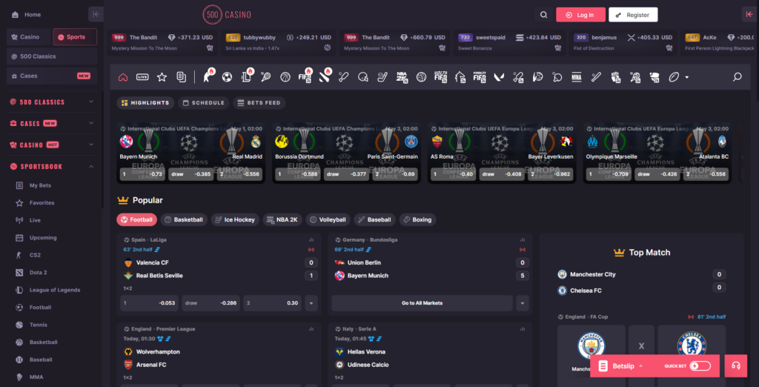Expand the Casino sidebar section chevron
This screenshot has height=387, width=759.
[x=91, y=145]
